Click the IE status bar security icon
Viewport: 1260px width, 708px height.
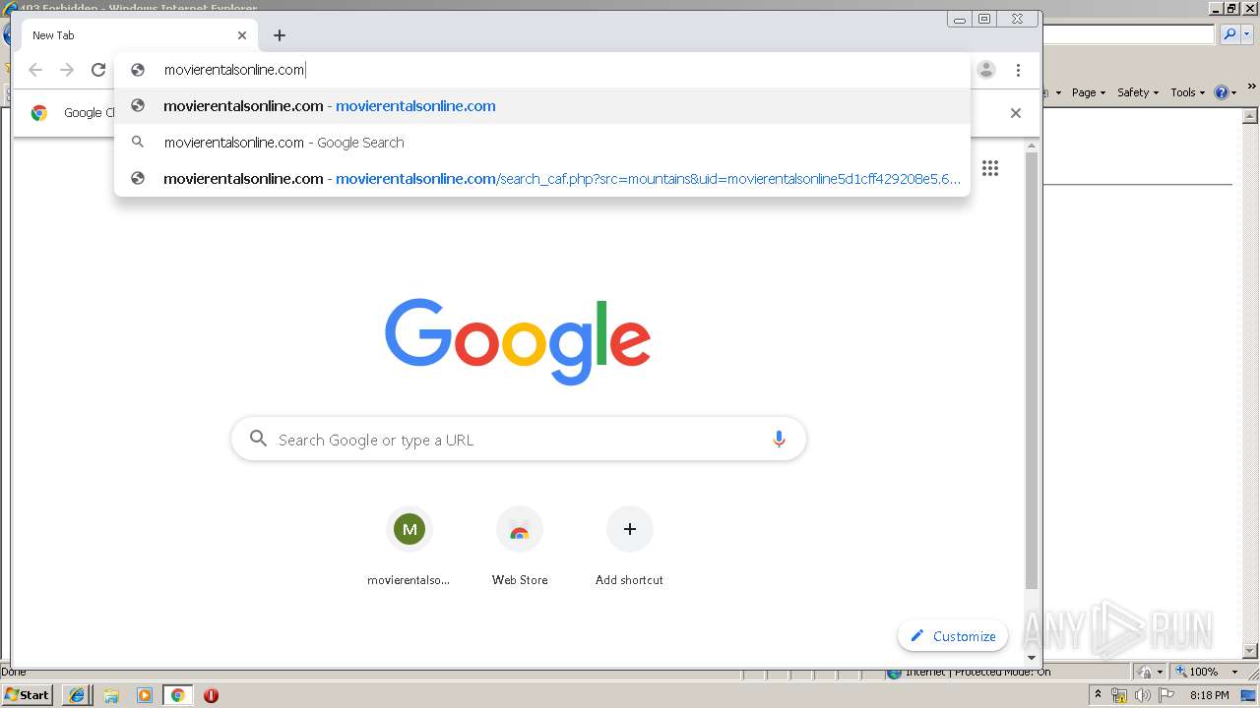point(1146,672)
